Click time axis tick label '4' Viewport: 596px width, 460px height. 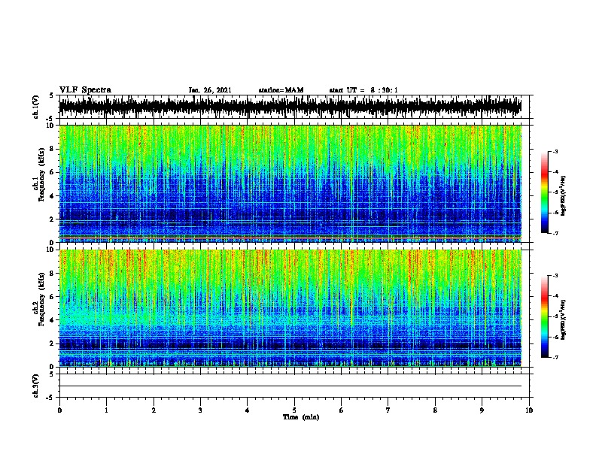(x=248, y=410)
